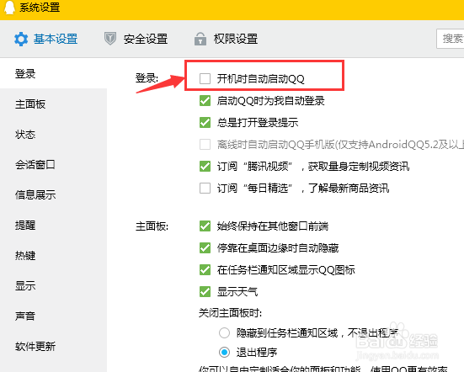
Task: Select 隐藏到任务栏通知区域 radio option
Action: click(x=224, y=332)
